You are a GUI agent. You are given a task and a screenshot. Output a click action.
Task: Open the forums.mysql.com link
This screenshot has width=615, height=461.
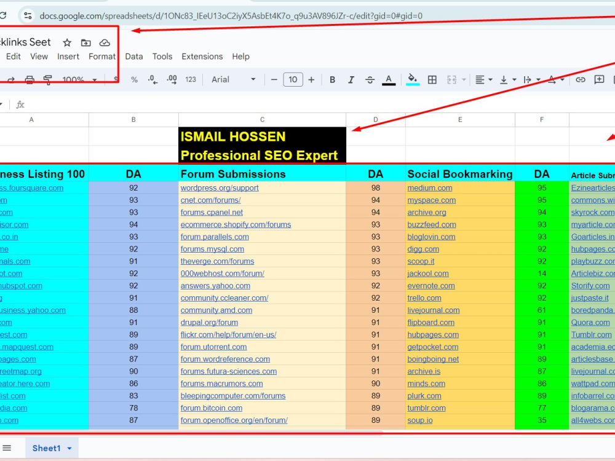click(x=212, y=249)
